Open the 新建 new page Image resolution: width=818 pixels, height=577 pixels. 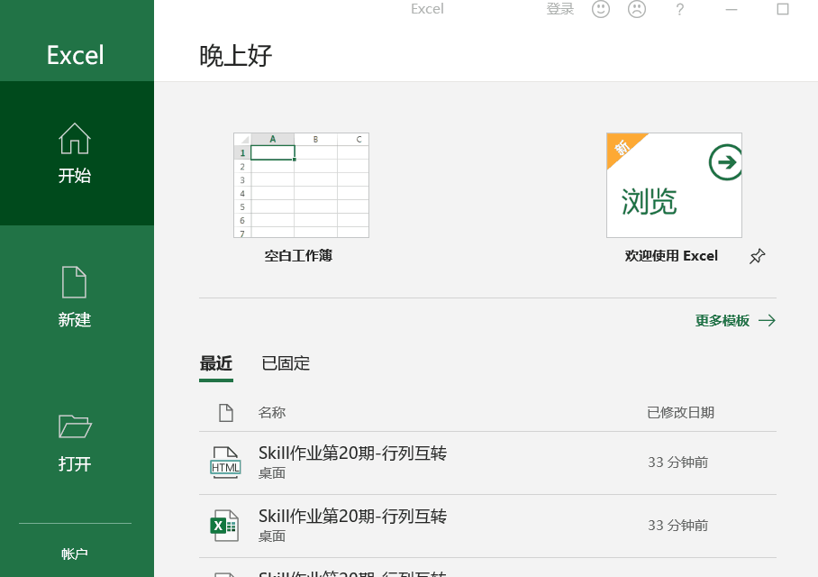[77, 298]
